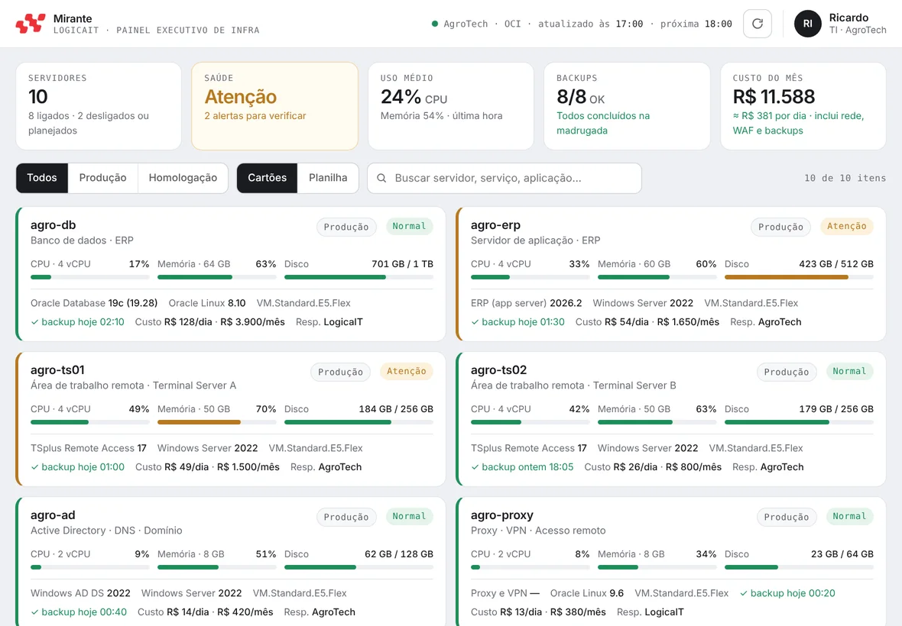
Task: Open the agro-proxy server title
Action: click(x=502, y=515)
